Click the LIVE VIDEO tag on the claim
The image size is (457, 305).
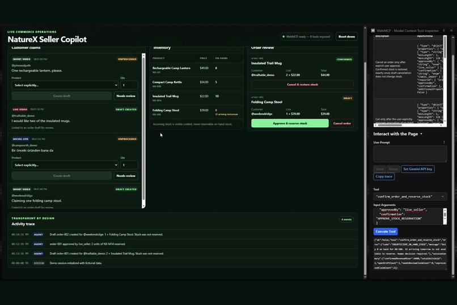coord(20,109)
